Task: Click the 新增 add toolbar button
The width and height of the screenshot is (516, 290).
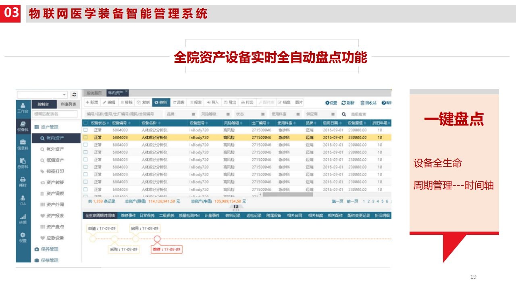Action: click(x=92, y=103)
